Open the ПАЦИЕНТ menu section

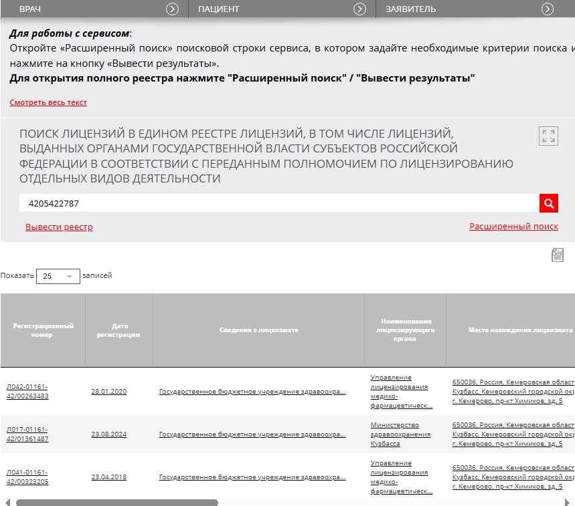(218, 9)
